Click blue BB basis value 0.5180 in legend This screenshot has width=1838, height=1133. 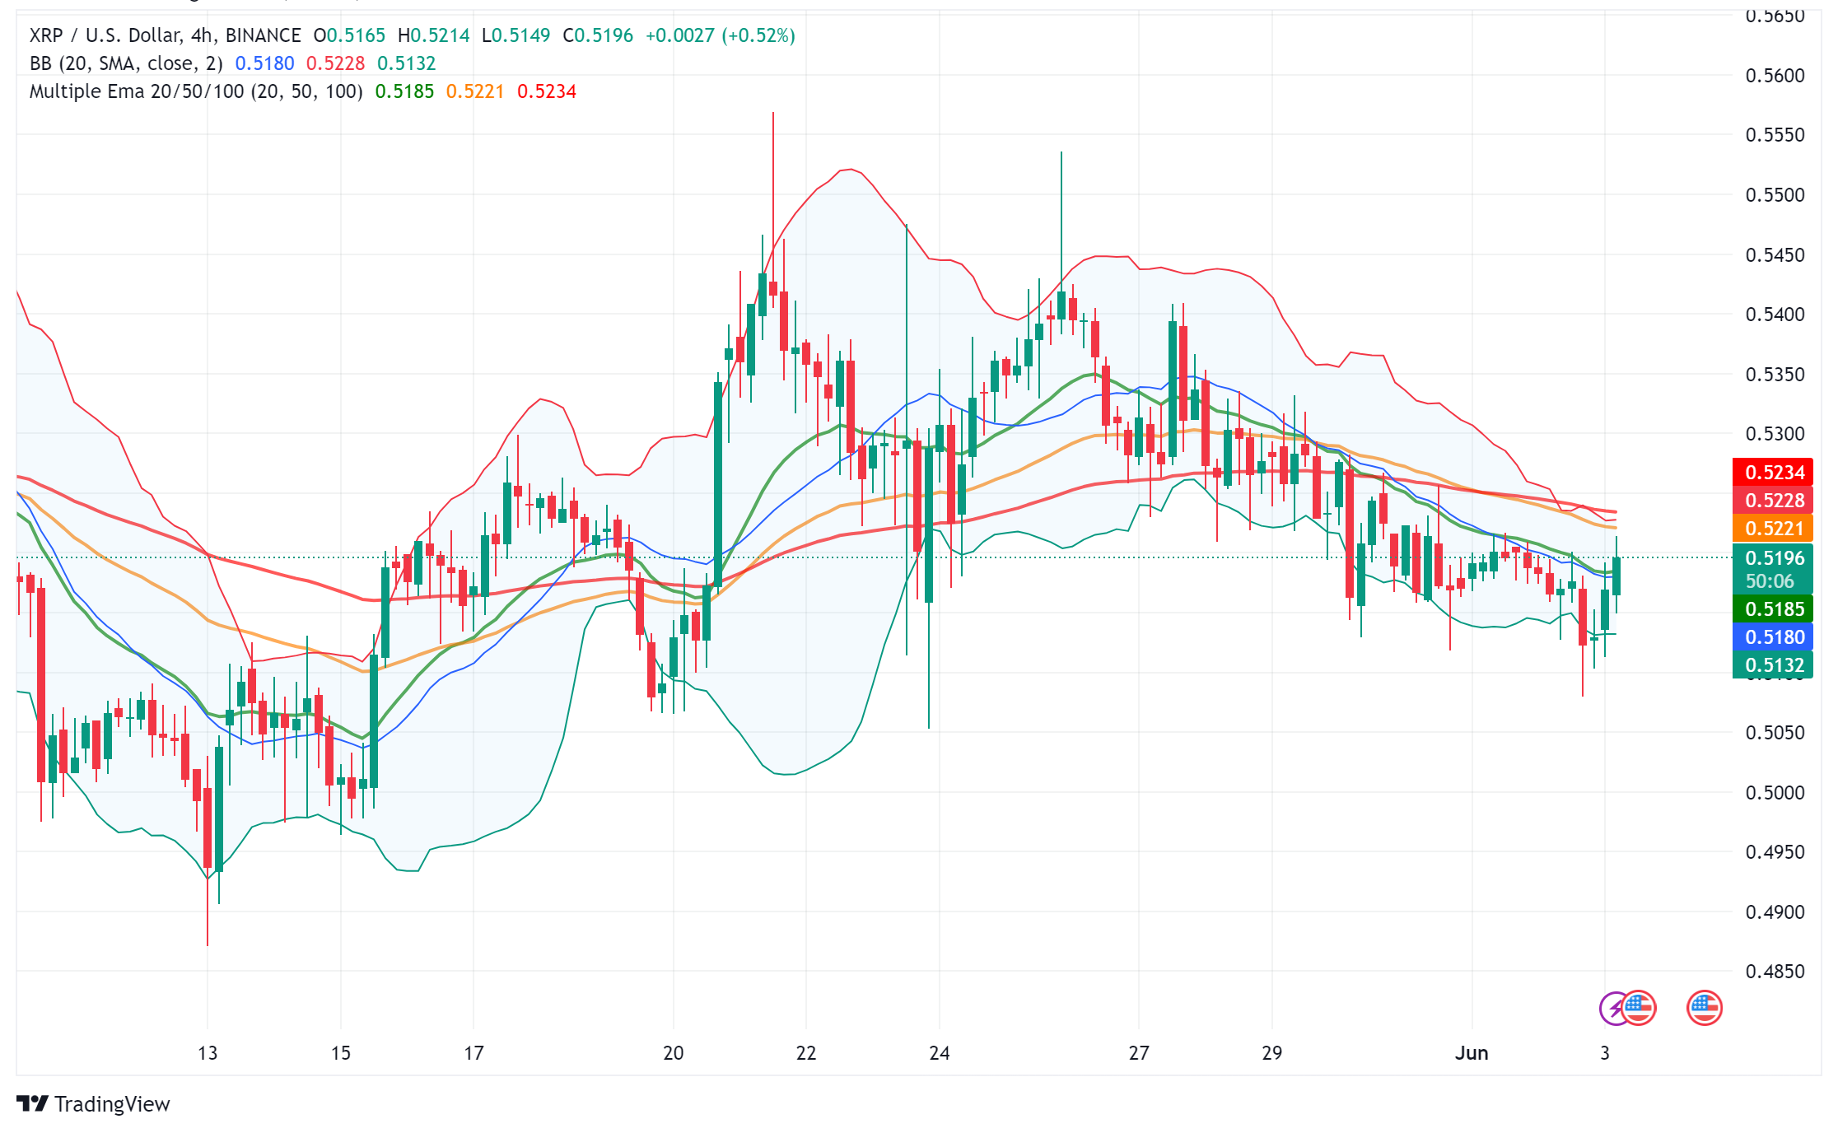click(264, 63)
